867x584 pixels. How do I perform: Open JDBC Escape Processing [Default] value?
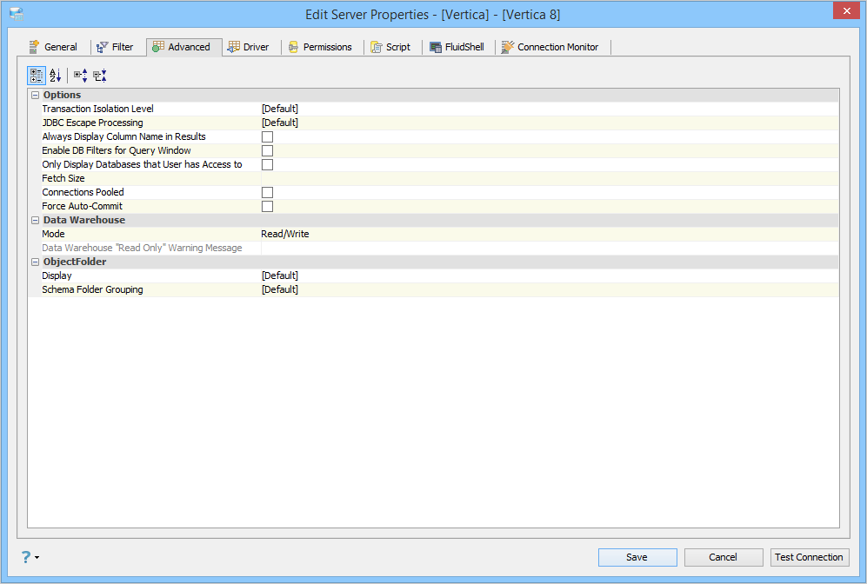click(550, 123)
